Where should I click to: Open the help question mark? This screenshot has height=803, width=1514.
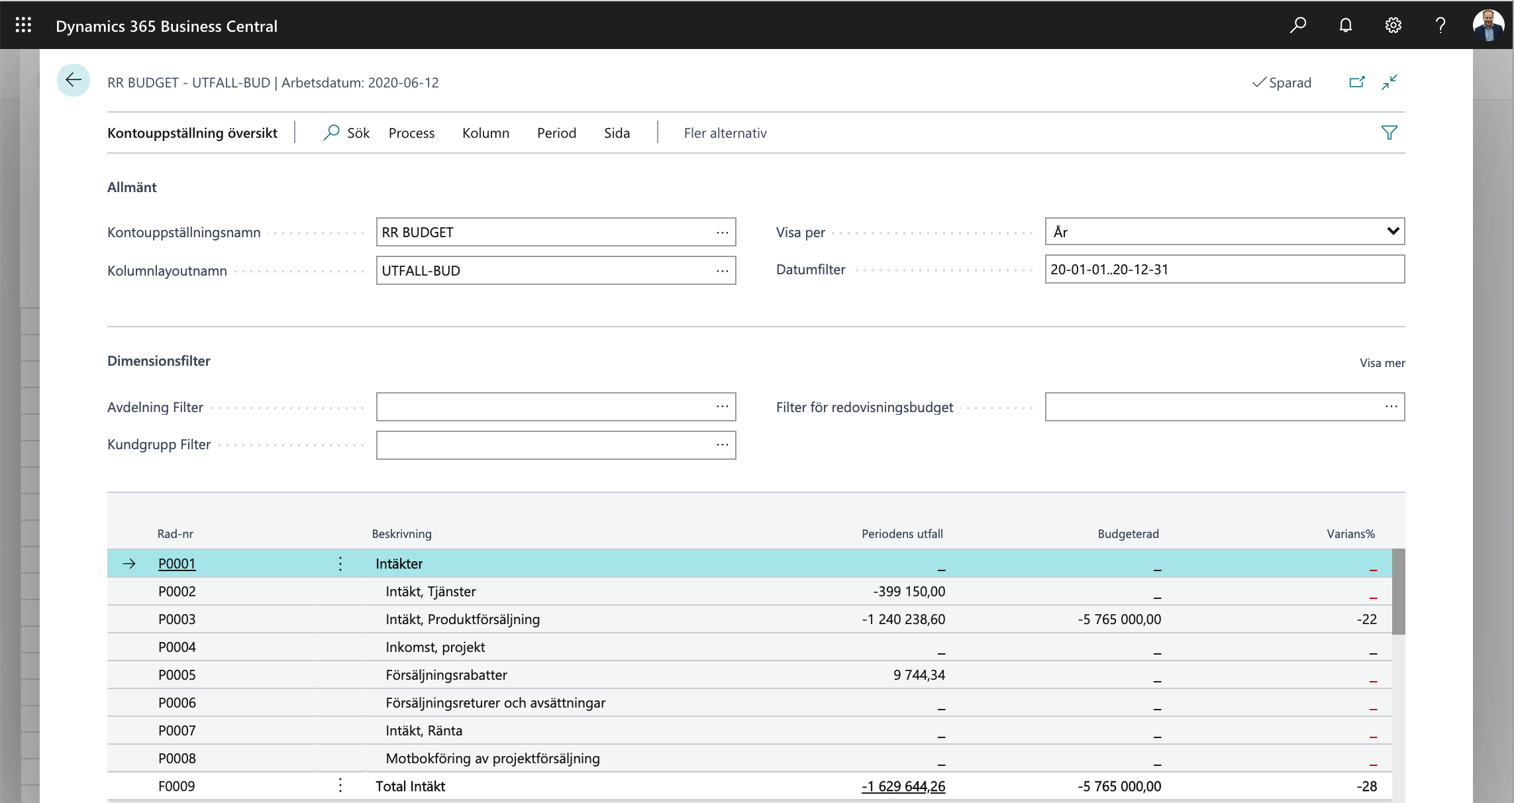1440,25
